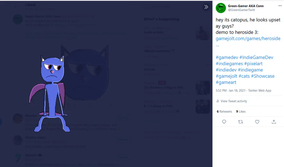Open the #Showcase hashtag
The width and height of the screenshot is (284, 167).
click(x=263, y=76)
